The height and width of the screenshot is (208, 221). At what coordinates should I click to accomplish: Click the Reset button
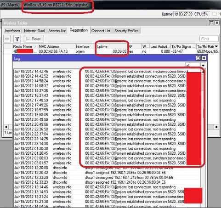point(34,39)
